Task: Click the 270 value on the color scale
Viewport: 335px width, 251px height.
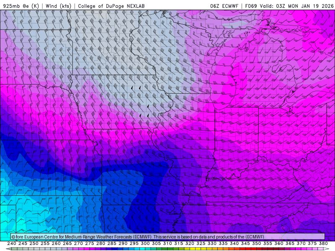Action: (x=78, y=243)
